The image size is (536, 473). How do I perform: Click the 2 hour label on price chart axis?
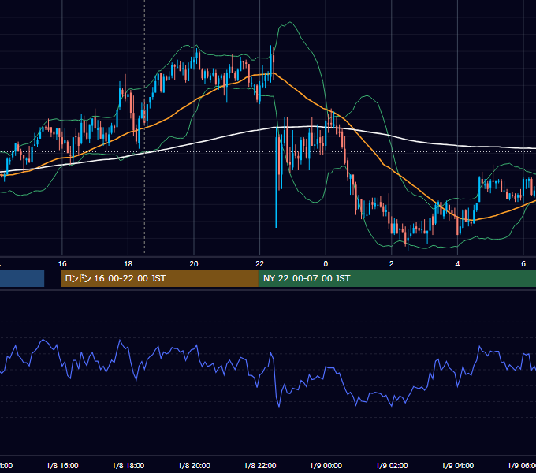click(x=392, y=264)
